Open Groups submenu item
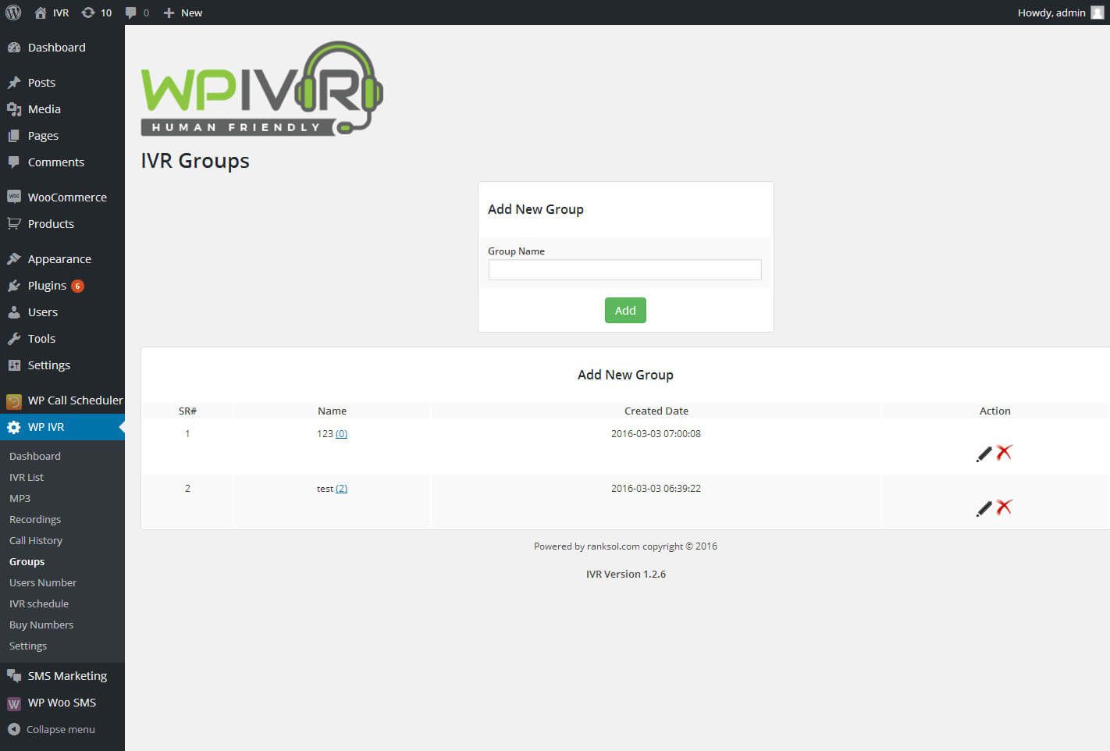 tap(27, 561)
